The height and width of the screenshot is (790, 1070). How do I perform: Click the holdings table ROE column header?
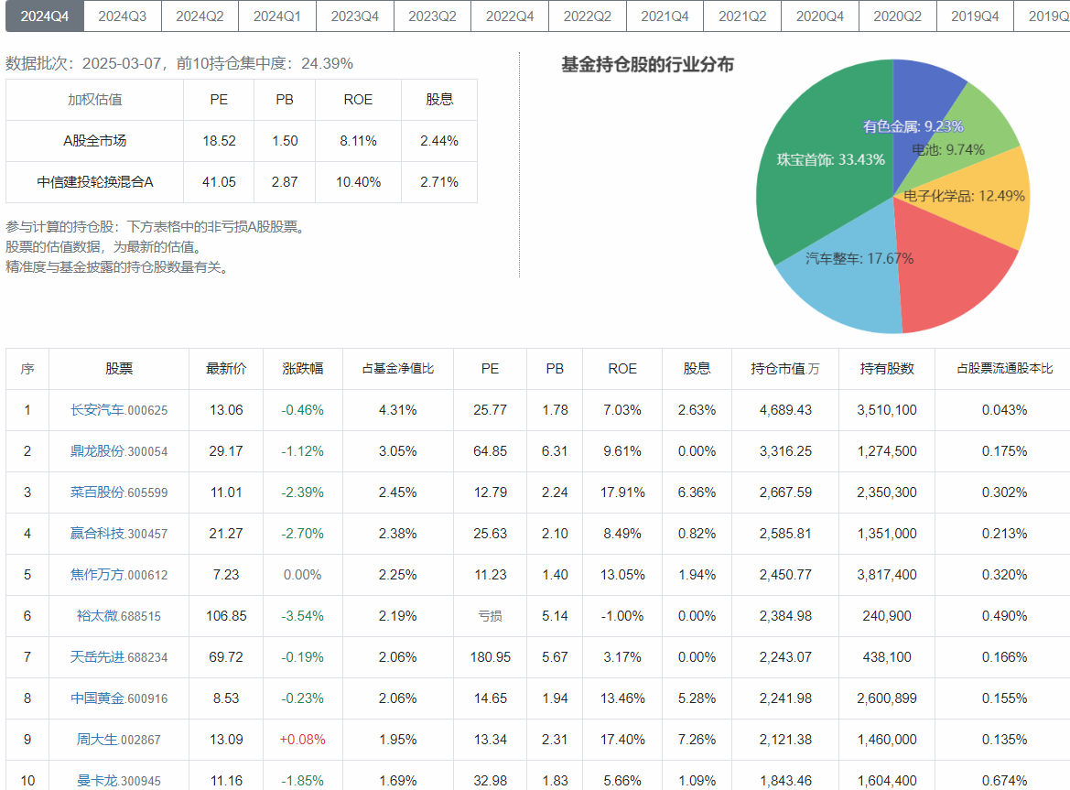tap(622, 368)
